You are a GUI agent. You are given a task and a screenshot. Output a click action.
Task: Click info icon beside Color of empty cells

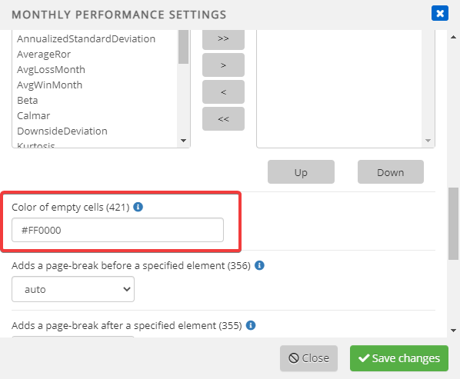coord(138,207)
